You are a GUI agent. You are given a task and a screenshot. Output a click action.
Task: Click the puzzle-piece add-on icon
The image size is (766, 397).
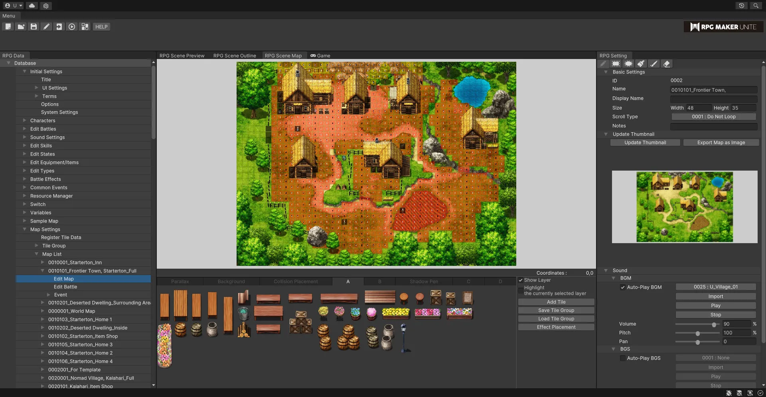click(x=85, y=27)
